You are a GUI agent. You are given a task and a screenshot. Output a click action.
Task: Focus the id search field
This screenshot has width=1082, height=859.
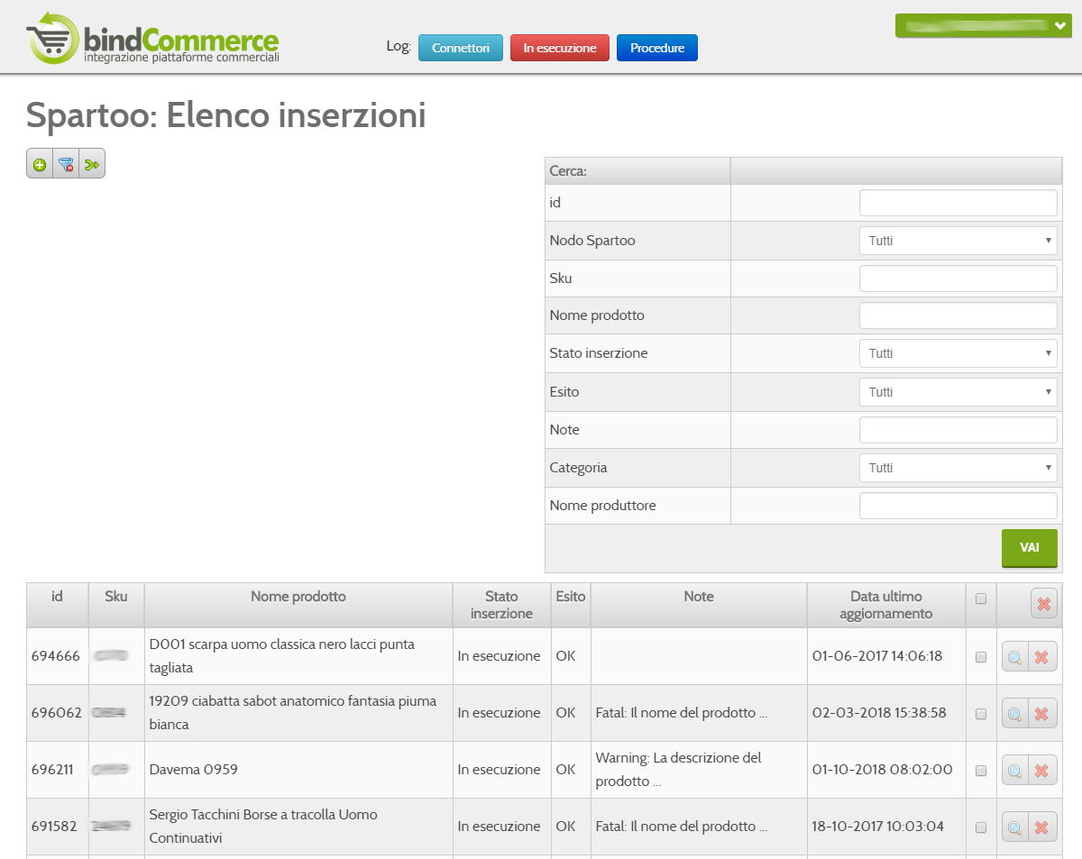[958, 203]
